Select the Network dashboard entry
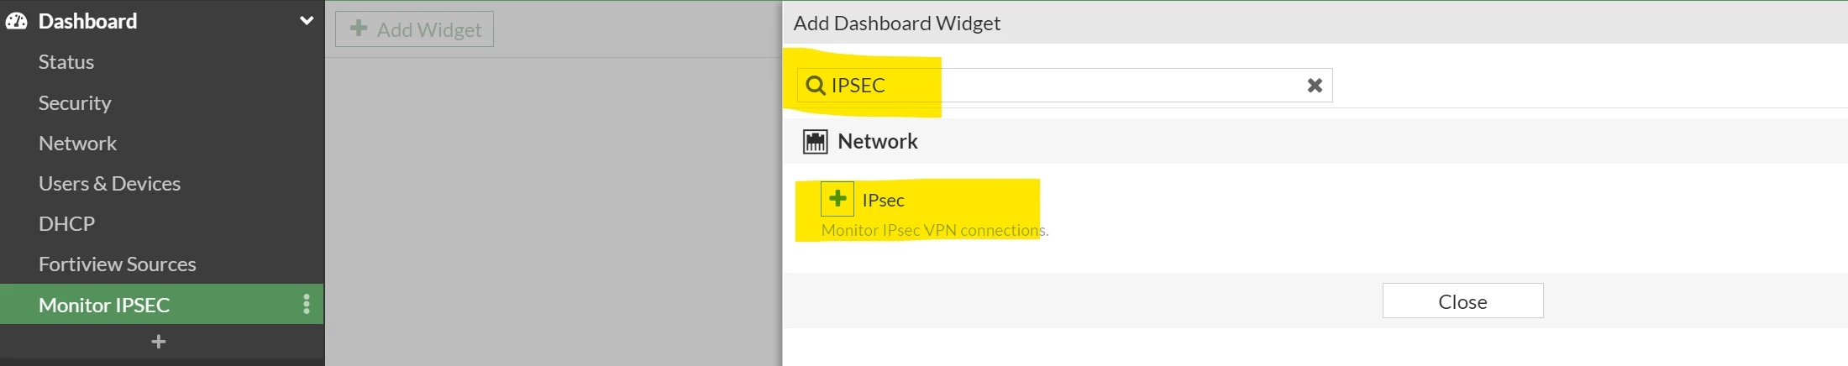The height and width of the screenshot is (366, 1848). point(77,143)
